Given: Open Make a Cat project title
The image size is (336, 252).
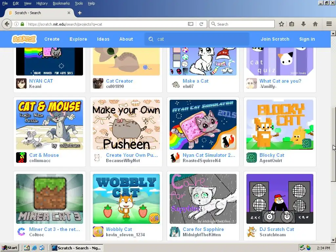Looking at the screenshot, I should (x=196, y=81).
